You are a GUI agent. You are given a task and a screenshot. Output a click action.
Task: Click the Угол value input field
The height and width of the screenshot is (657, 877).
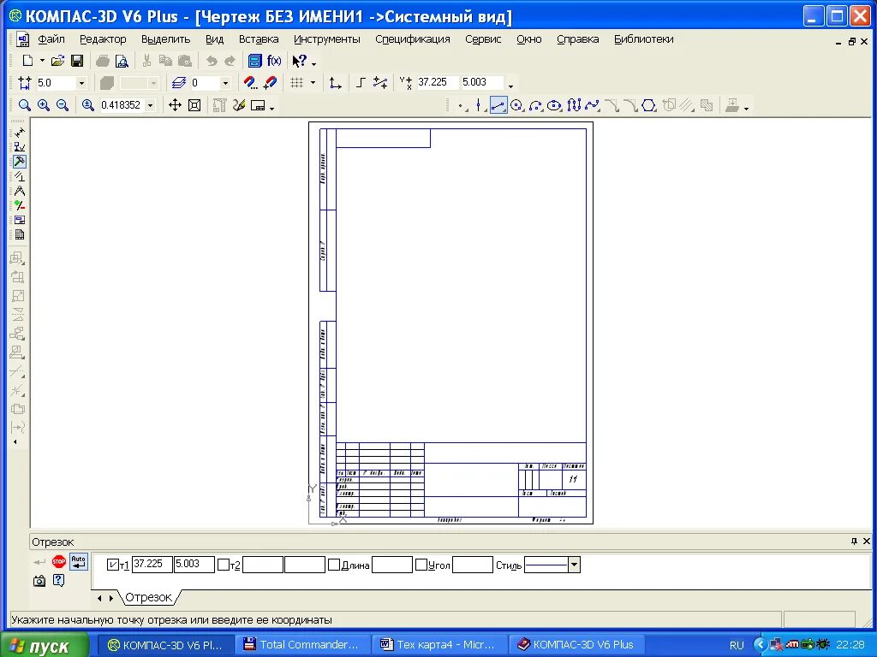473,565
